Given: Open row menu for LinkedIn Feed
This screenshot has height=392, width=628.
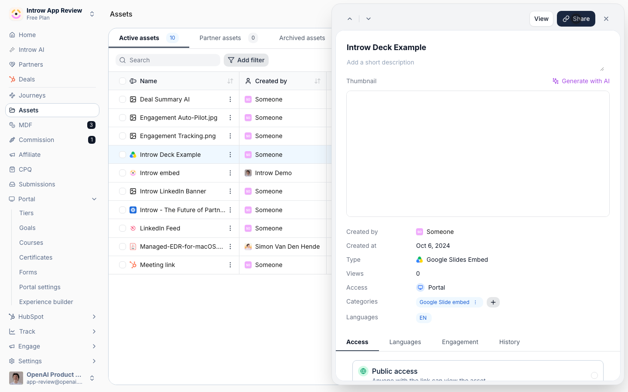Looking at the screenshot, I should (x=230, y=228).
